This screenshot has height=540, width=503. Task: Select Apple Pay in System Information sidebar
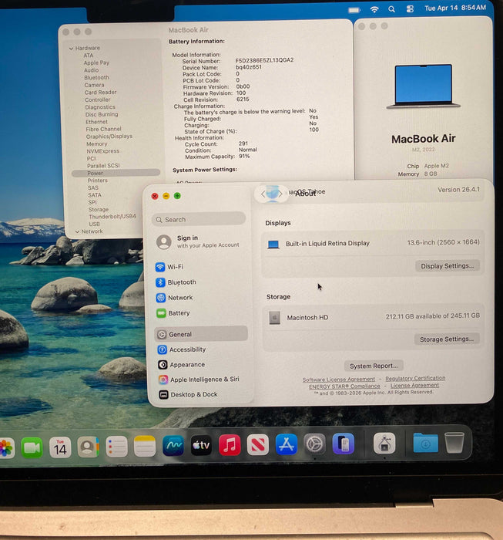96,62
